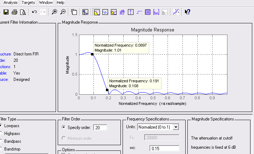Show Round-off Noise Power Spectrum icon

[176, 12]
